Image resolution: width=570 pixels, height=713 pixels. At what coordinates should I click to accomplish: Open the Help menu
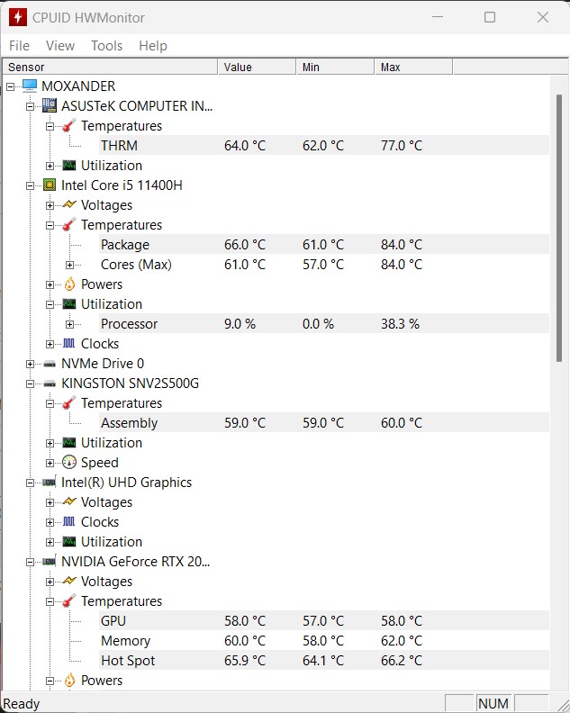tap(153, 46)
